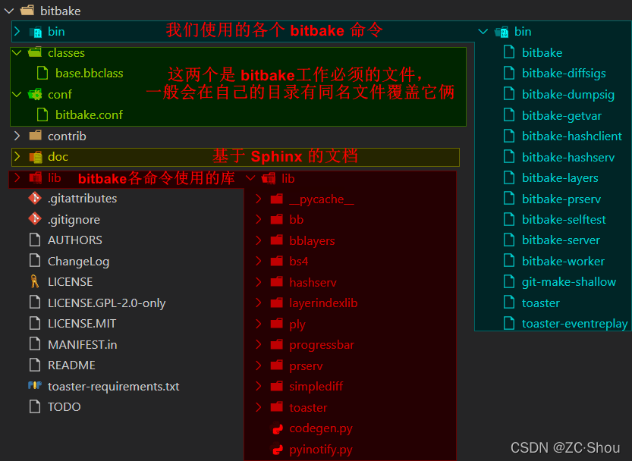The height and width of the screenshot is (461, 632).
Task: Click the bs4 folder icon
Action: click(277, 261)
